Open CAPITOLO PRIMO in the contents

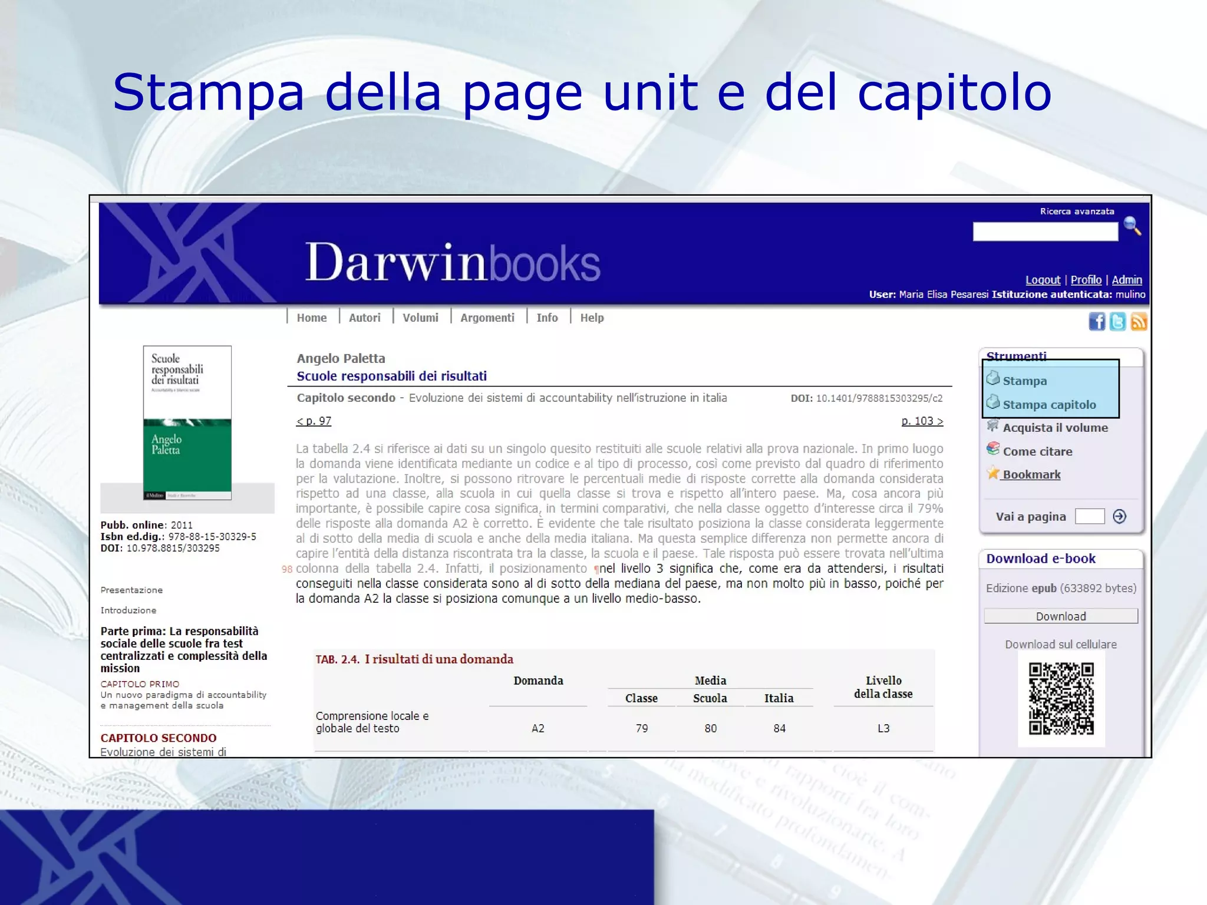[x=140, y=683]
